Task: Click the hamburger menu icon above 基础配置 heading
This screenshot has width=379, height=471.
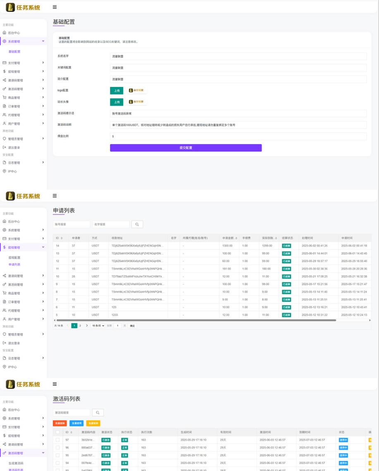Action: pyautogui.click(x=55, y=7)
